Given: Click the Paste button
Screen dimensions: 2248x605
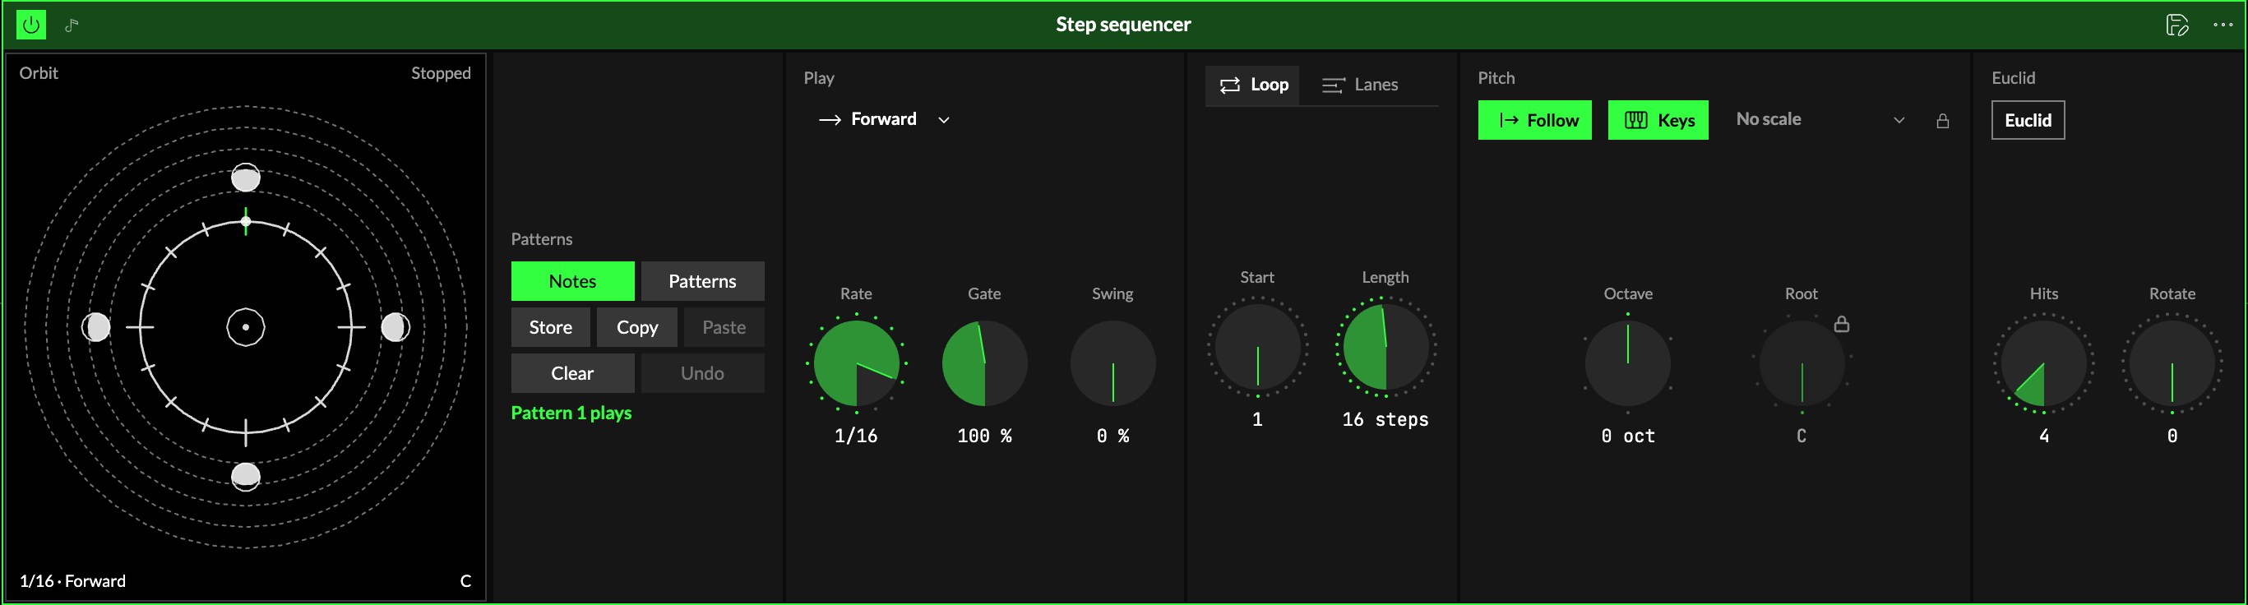Looking at the screenshot, I should (x=724, y=327).
